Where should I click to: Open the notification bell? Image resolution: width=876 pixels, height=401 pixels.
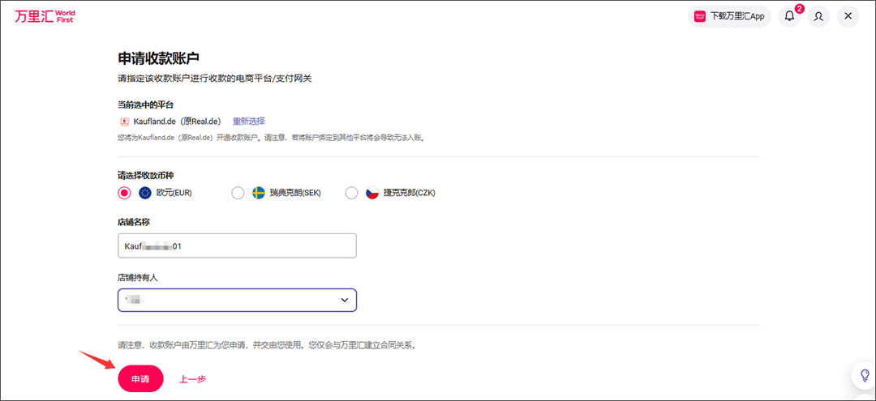click(x=789, y=16)
